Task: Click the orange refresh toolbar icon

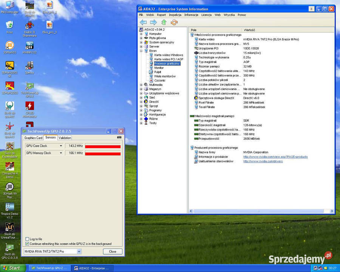Action: point(174,22)
